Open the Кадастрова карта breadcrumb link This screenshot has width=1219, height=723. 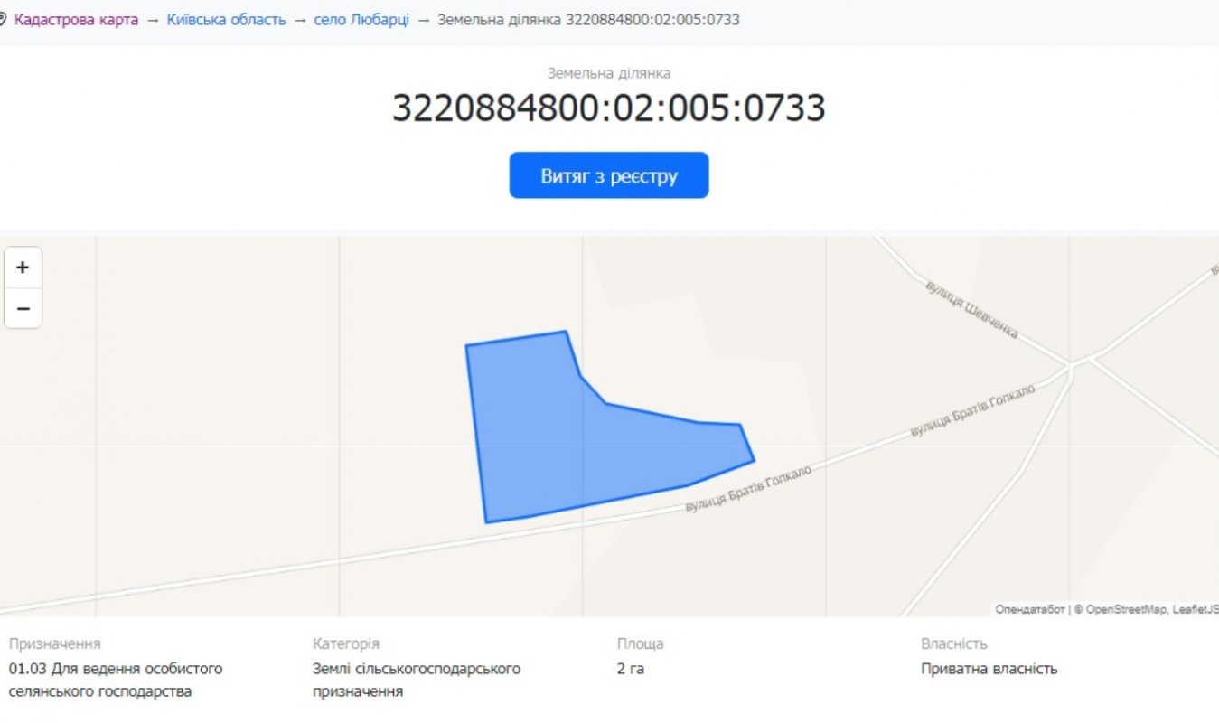76,19
